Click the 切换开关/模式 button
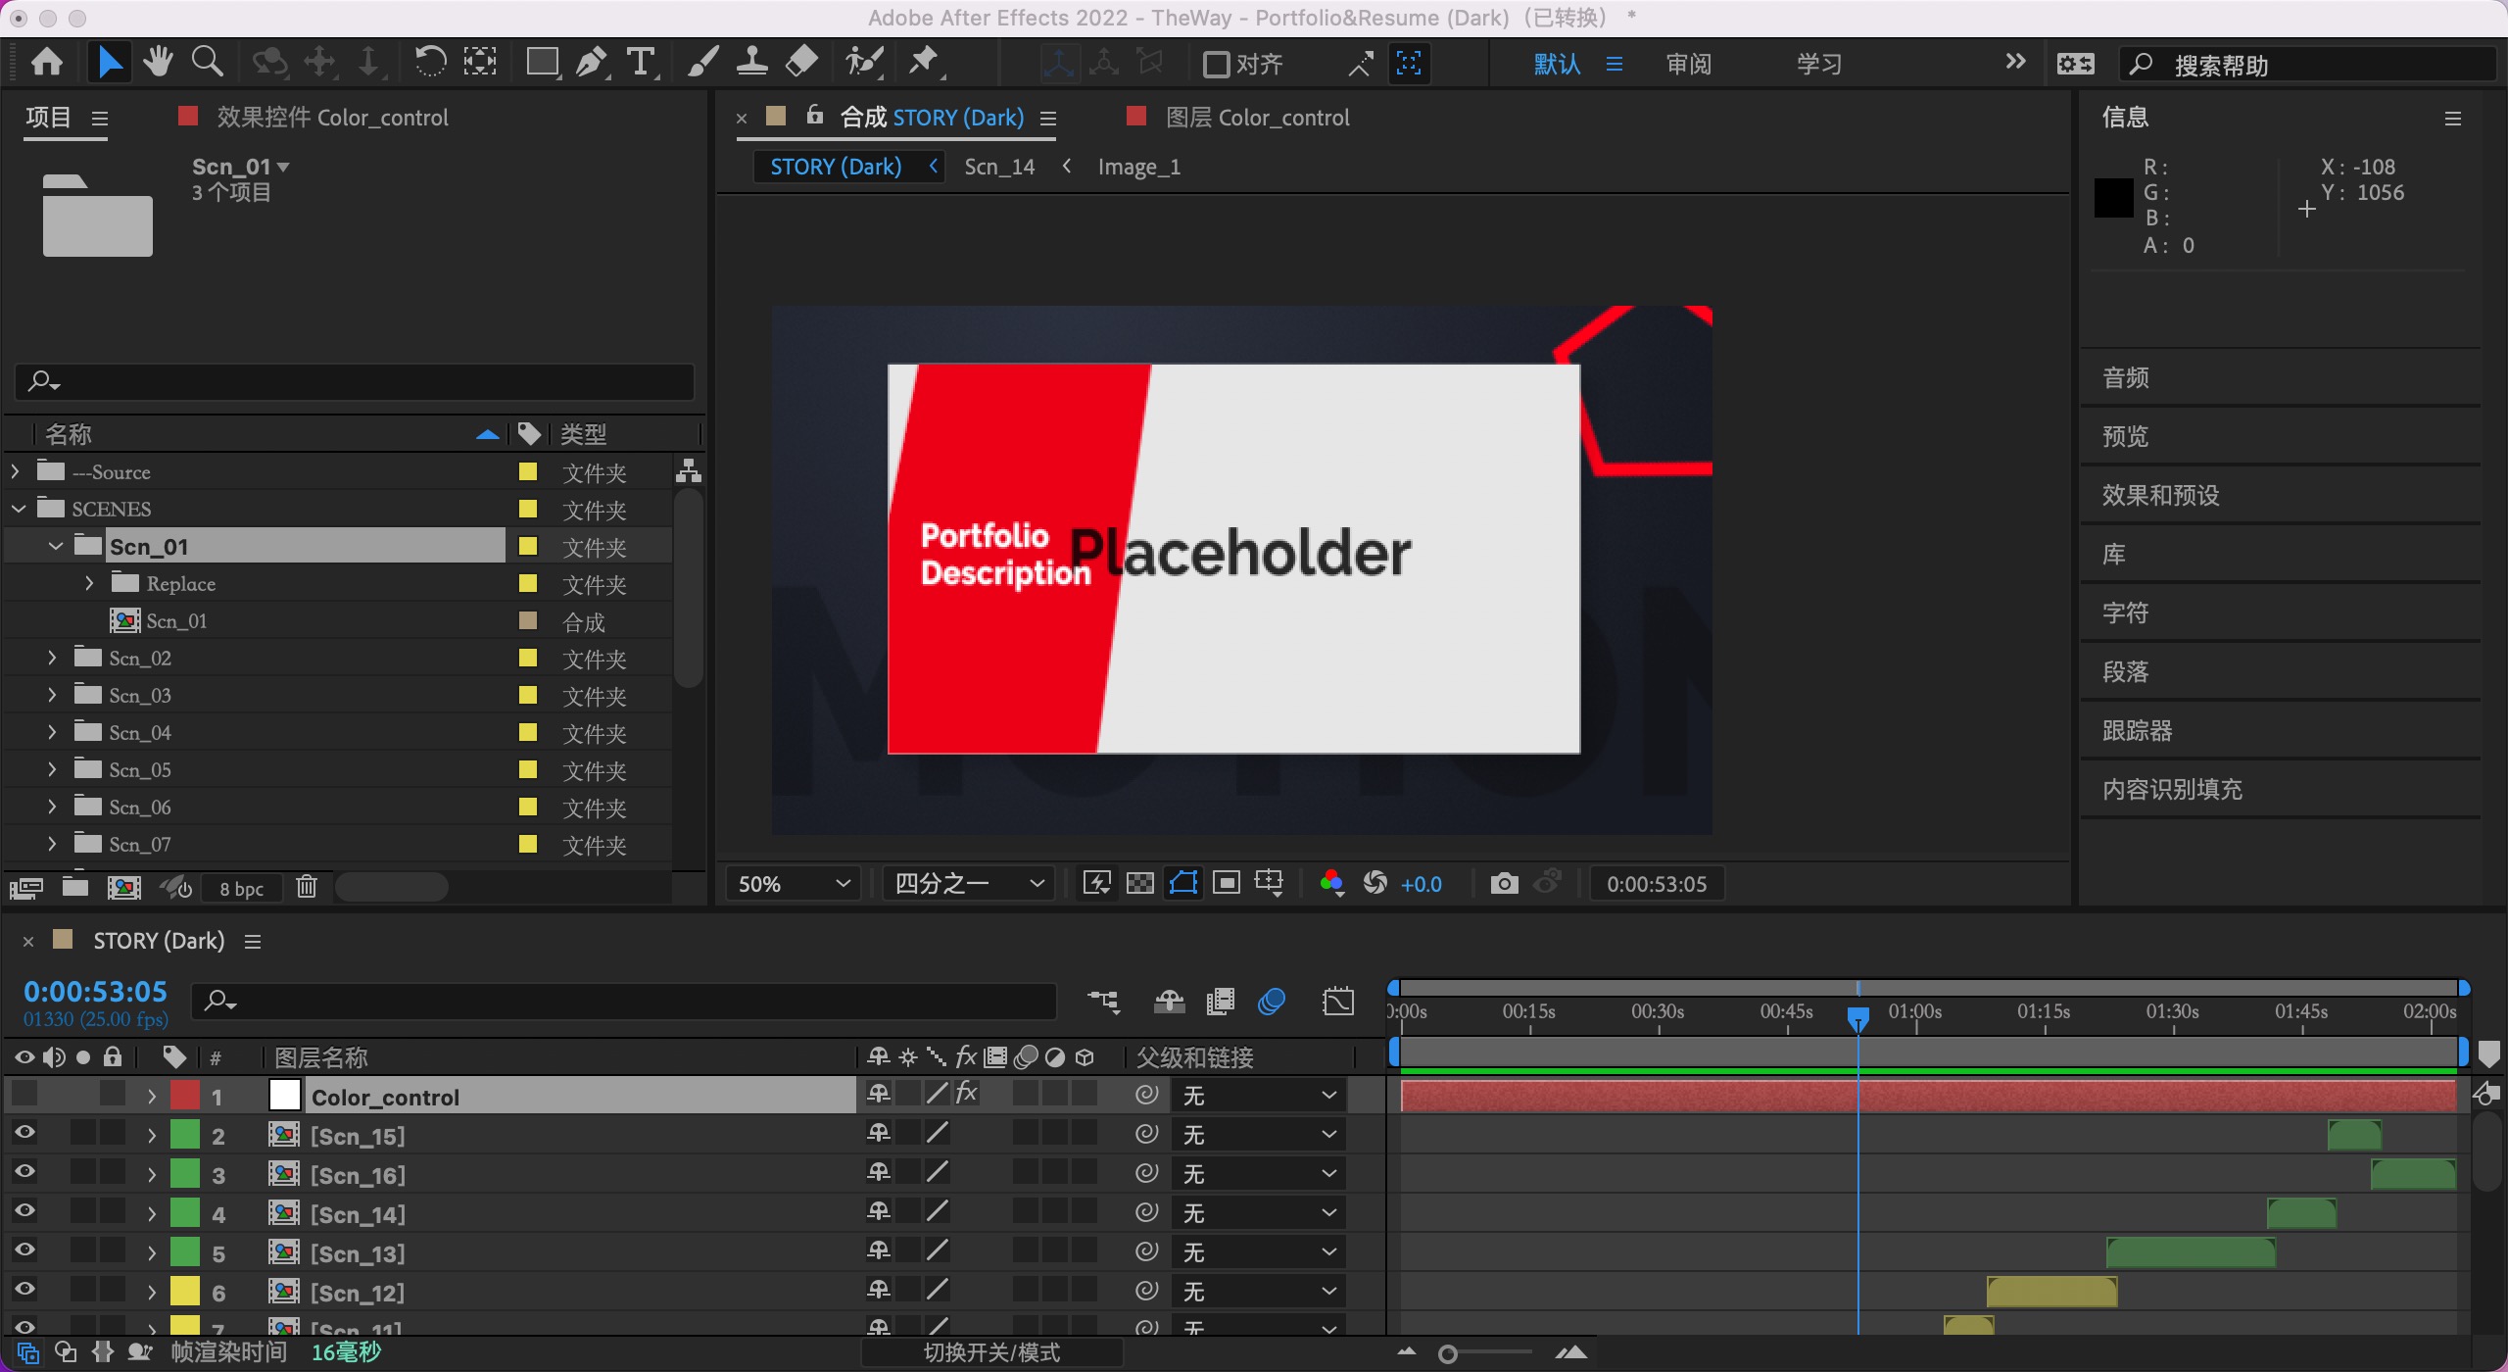Screen dimensions: 2508x1372 coord(991,1352)
